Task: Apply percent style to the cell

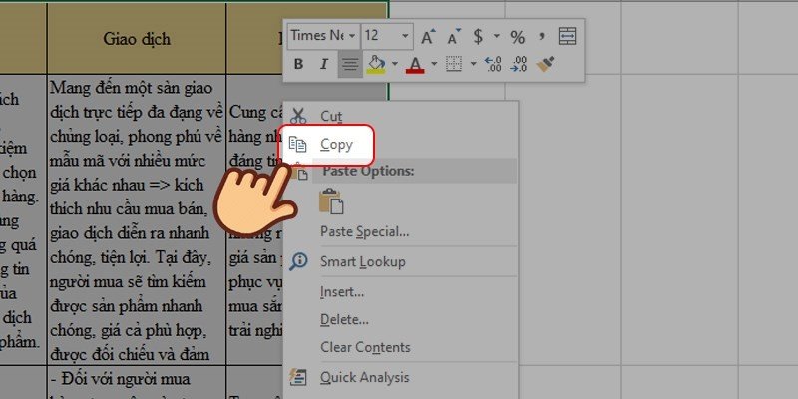Action: click(517, 37)
